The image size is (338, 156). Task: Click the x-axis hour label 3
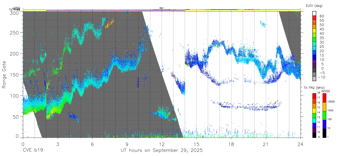point(58,144)
